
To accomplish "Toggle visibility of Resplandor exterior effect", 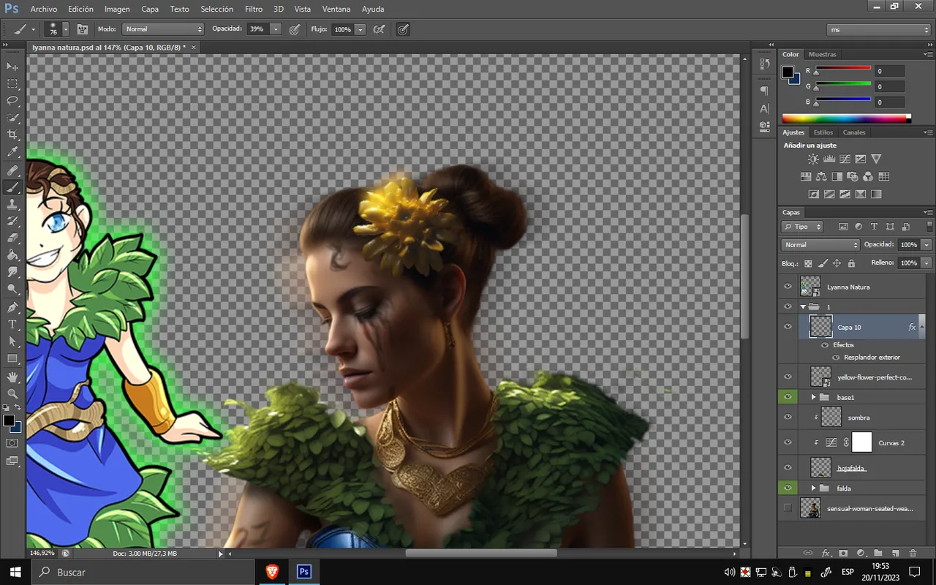I will click(x=837, y=358).
